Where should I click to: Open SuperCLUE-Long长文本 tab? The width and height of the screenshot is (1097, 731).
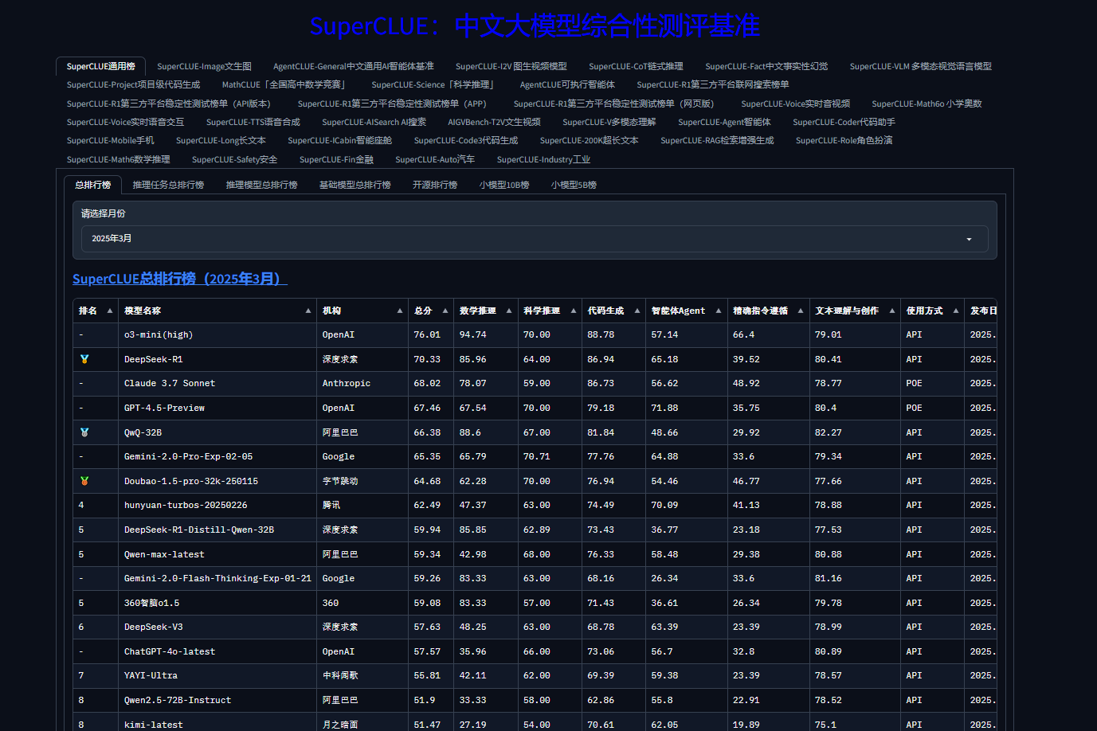[x=221, y=140]
